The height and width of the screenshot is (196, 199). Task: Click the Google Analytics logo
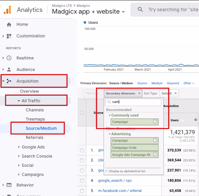7,10
